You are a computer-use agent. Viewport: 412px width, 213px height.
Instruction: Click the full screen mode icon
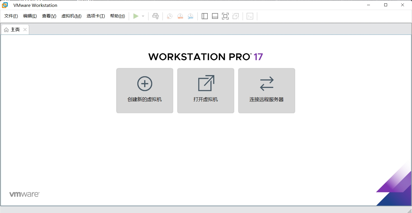pos(225,16)
